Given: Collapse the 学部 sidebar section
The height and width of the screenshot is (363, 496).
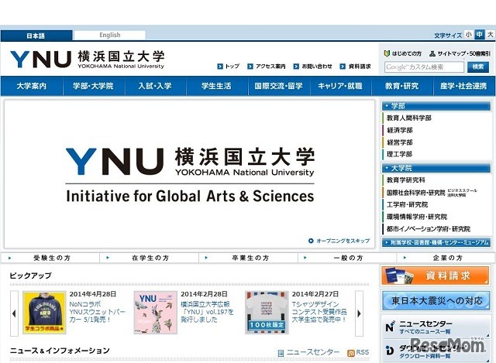Looking at the screenshot, I should coord(436,106).
